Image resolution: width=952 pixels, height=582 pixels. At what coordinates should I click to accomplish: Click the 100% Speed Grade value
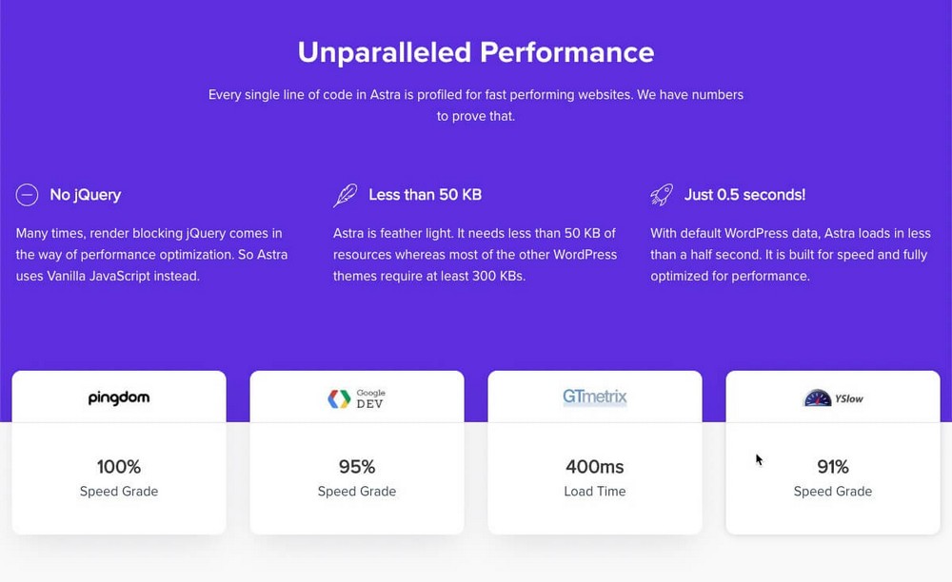tap(119, 467)
